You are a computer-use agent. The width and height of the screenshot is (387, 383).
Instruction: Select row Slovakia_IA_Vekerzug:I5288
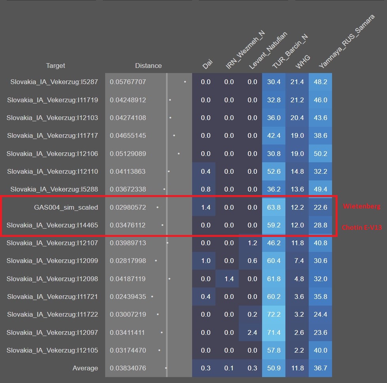(x=54, y=189)
